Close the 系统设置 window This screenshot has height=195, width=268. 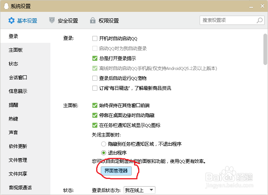[x=262, y=6]
